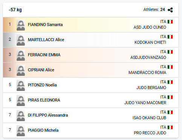Screen dimensions: 182x140
Task: Click Italian flag beside PRO RECCO JUDO
Action: [170, 128]
